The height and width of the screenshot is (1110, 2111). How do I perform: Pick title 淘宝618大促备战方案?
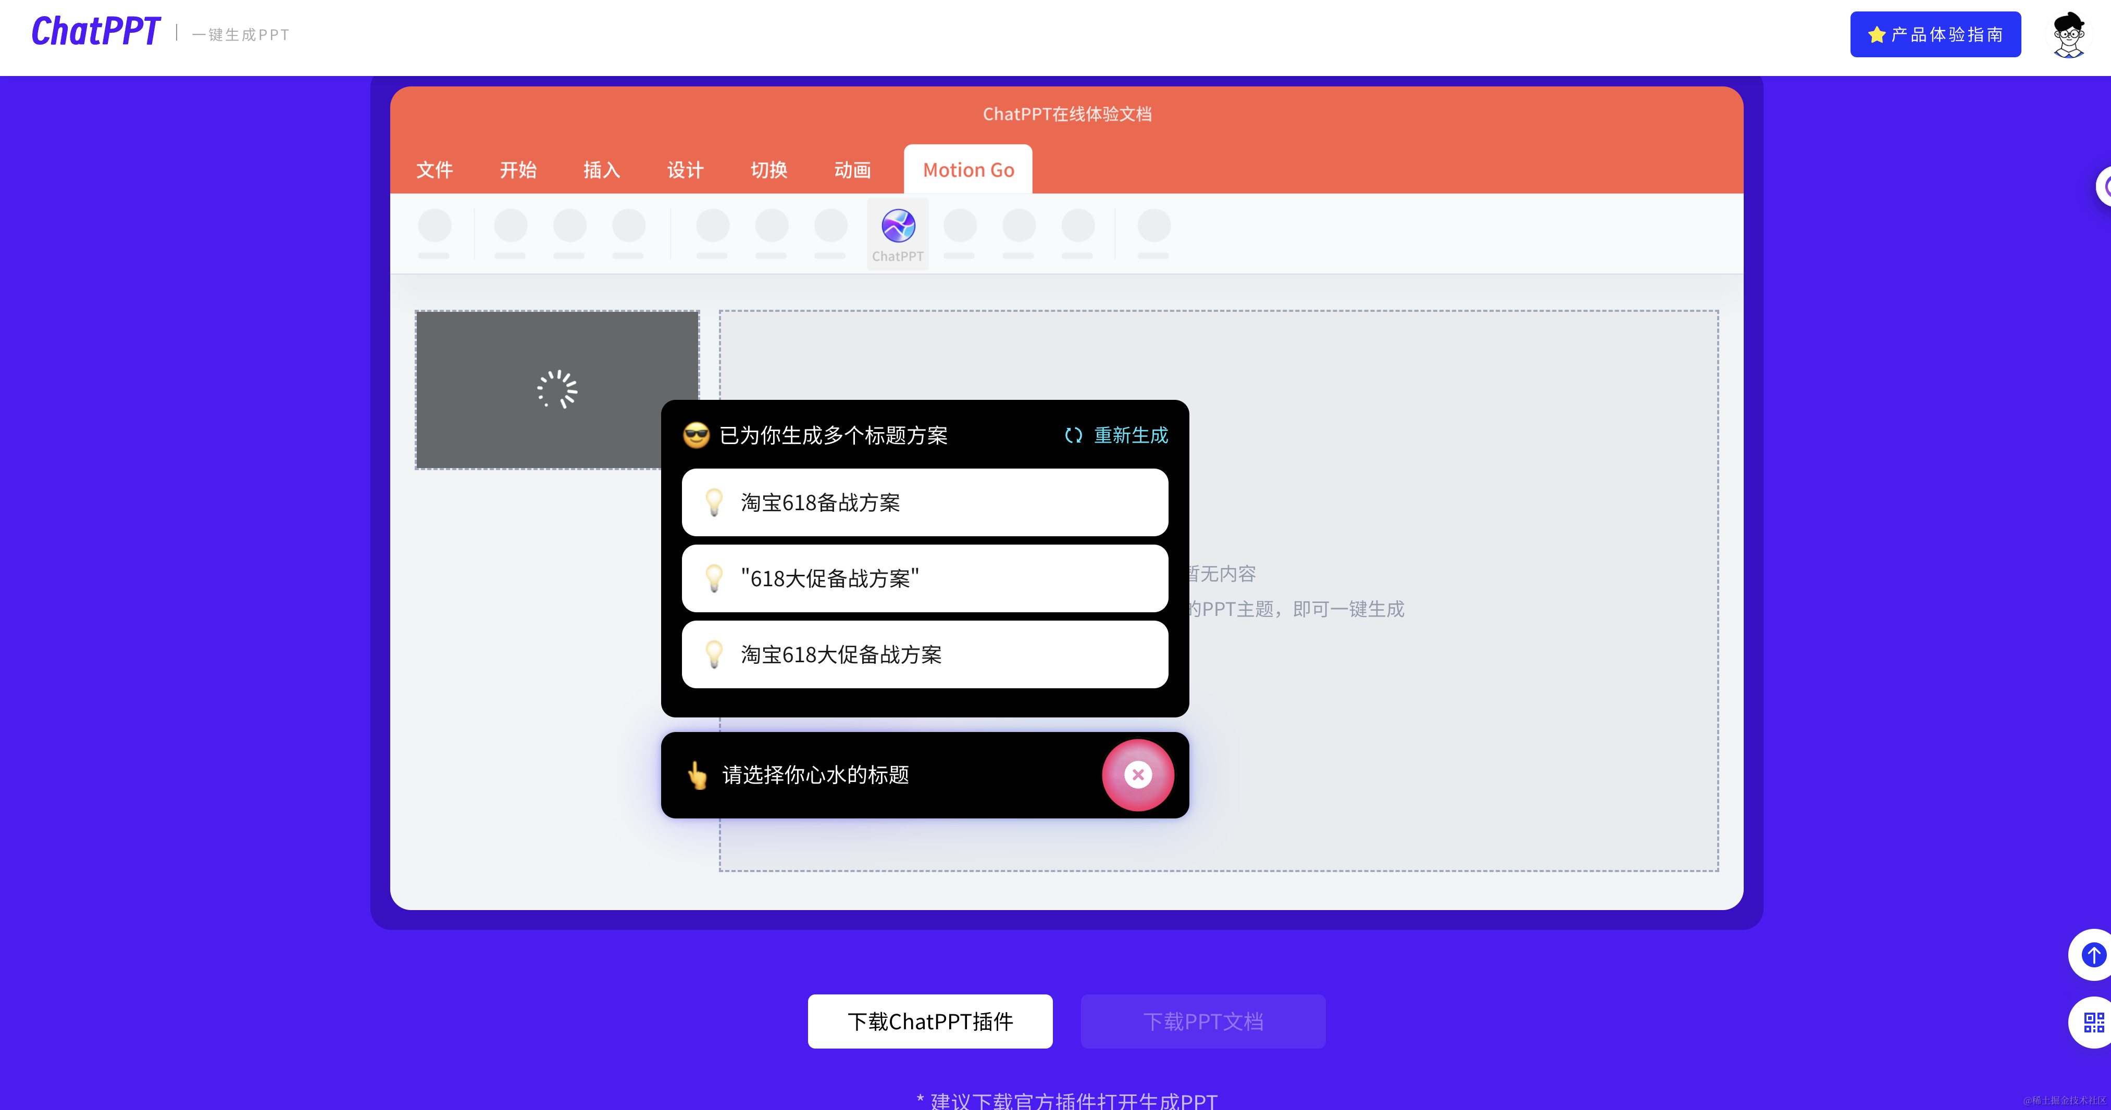pyautogui.click(x=924, y=654)
